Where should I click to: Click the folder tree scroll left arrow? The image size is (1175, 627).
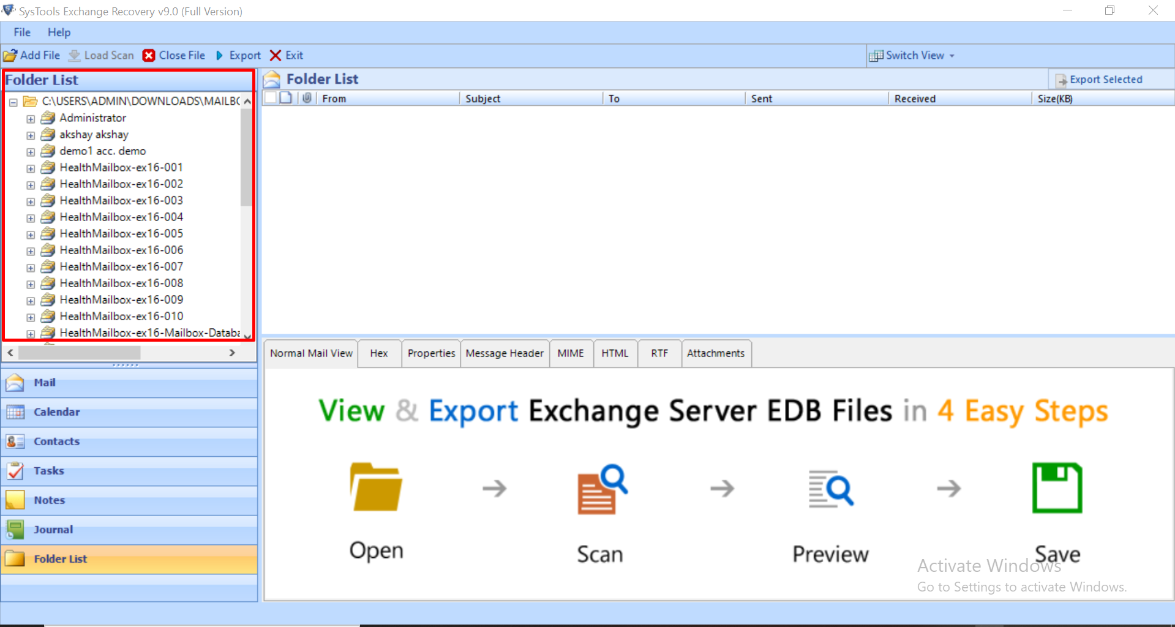10,353
